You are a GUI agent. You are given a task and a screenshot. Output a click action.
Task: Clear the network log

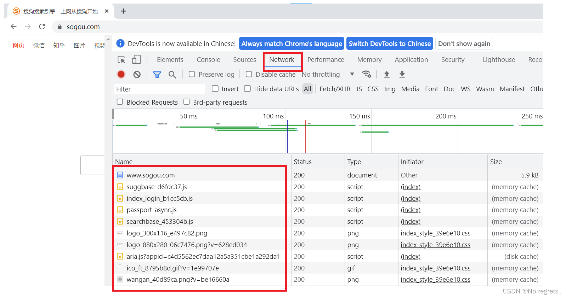point(137,74)
